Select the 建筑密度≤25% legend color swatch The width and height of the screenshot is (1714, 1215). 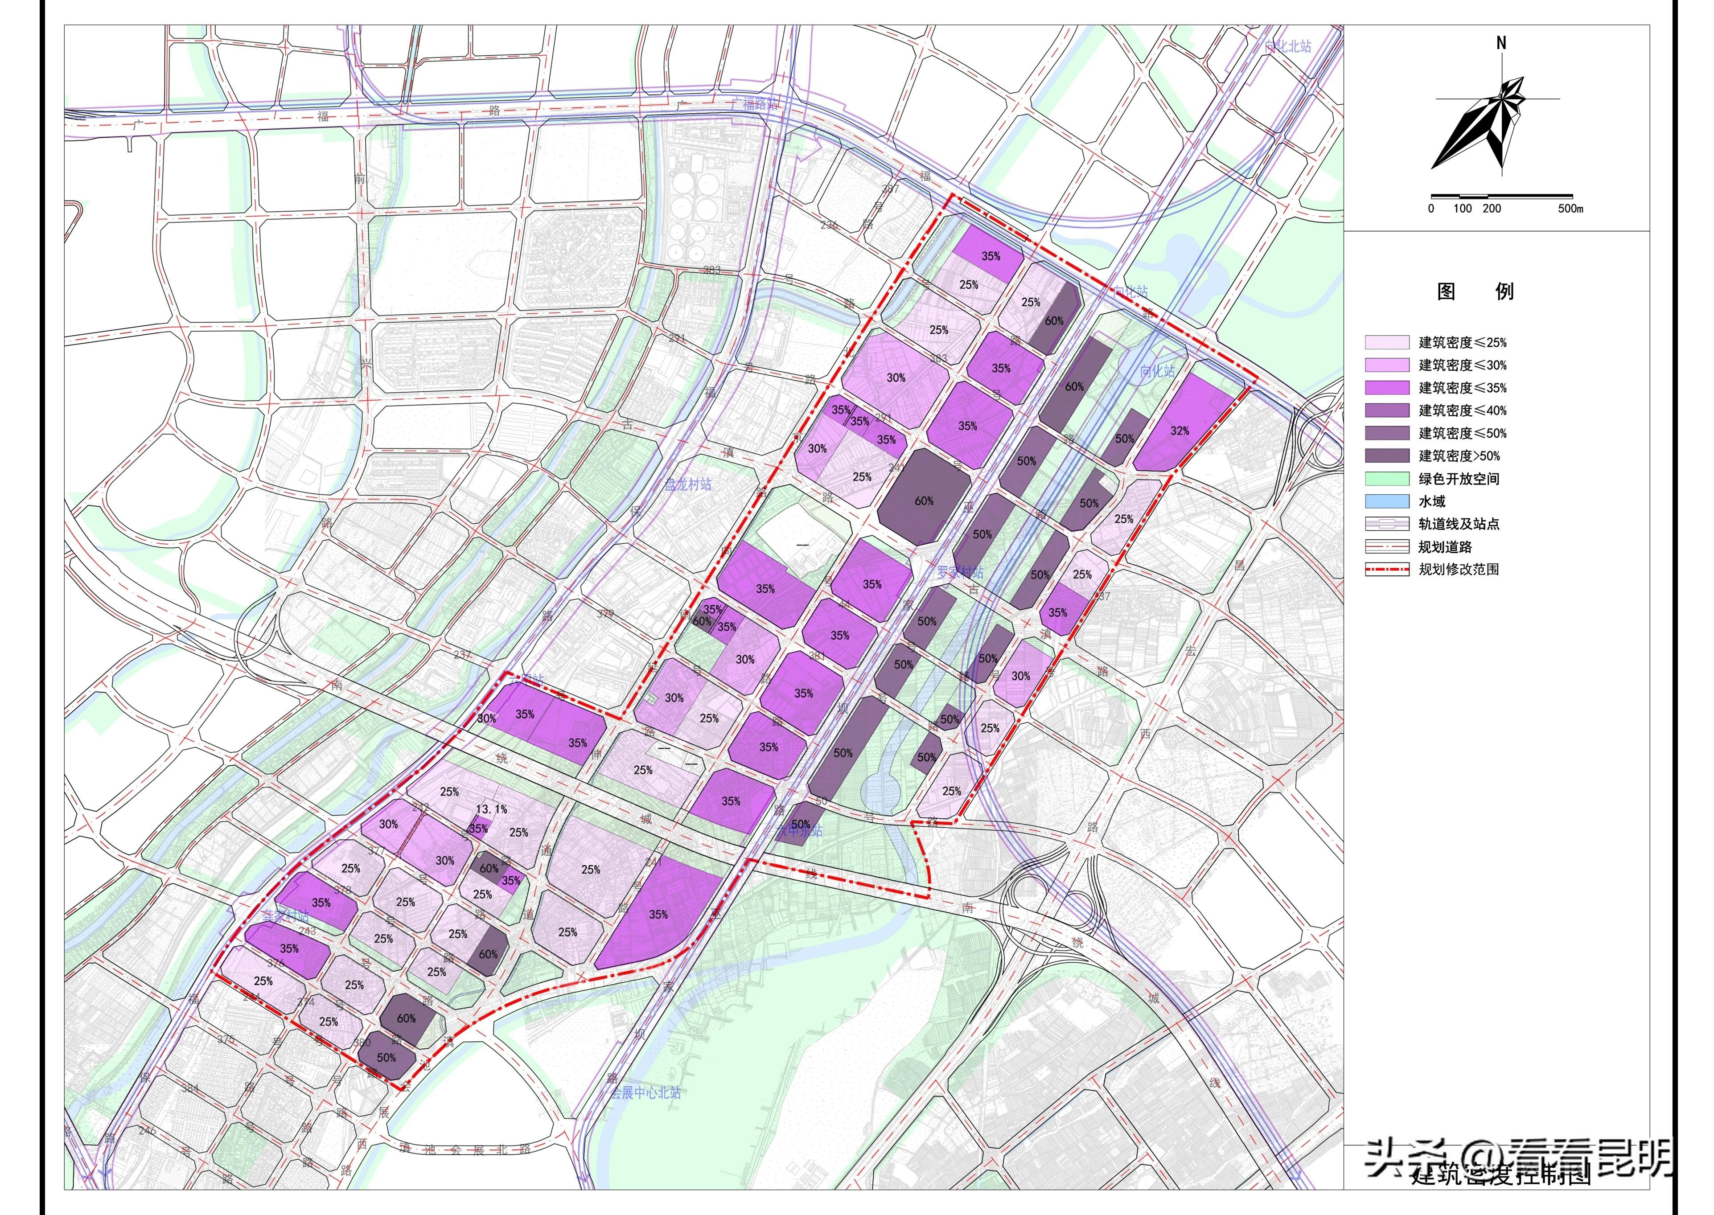[x=1387, y=343]
